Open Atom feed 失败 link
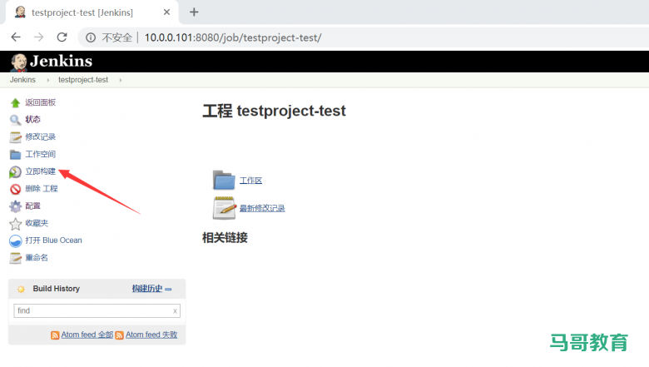649x367 pixels. click(x=151, y=335)
